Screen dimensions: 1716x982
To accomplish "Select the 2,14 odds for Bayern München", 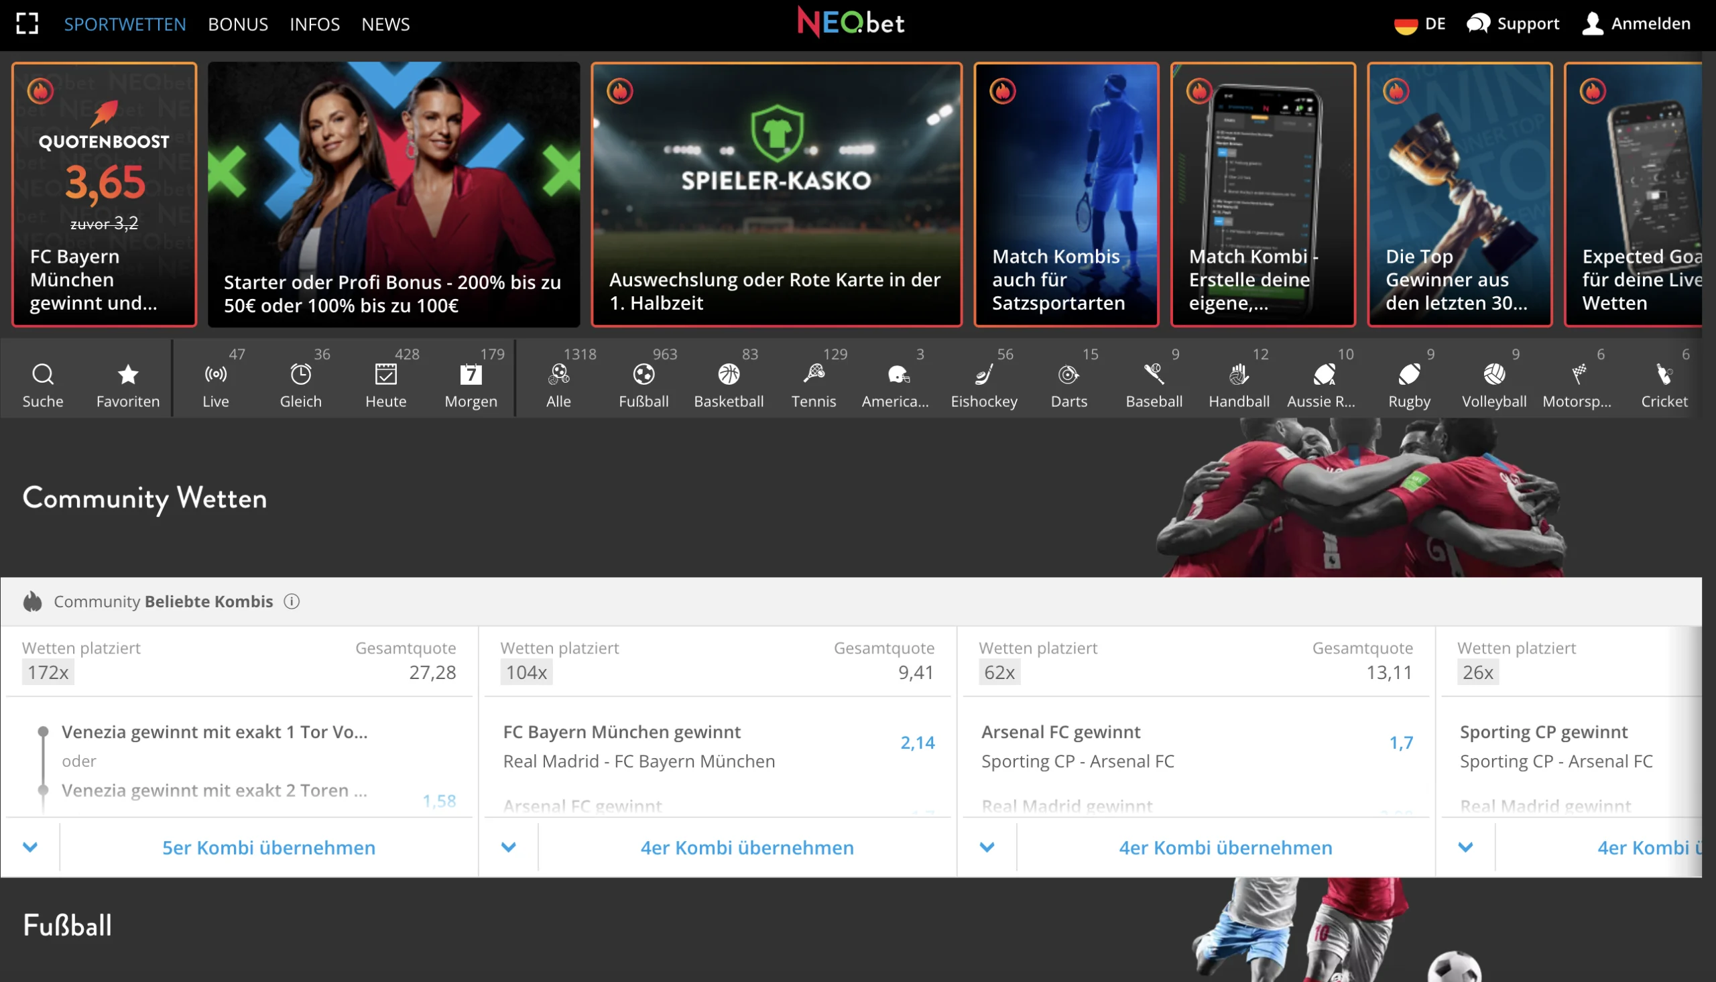I will pos(917,743).
